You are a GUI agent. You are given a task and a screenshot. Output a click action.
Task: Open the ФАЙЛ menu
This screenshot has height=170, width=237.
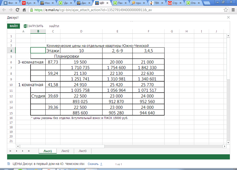[x=14, y=26]
